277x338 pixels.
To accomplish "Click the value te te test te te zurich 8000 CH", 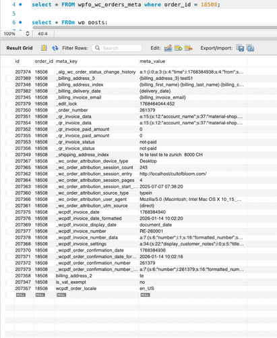I will (193, 155).
